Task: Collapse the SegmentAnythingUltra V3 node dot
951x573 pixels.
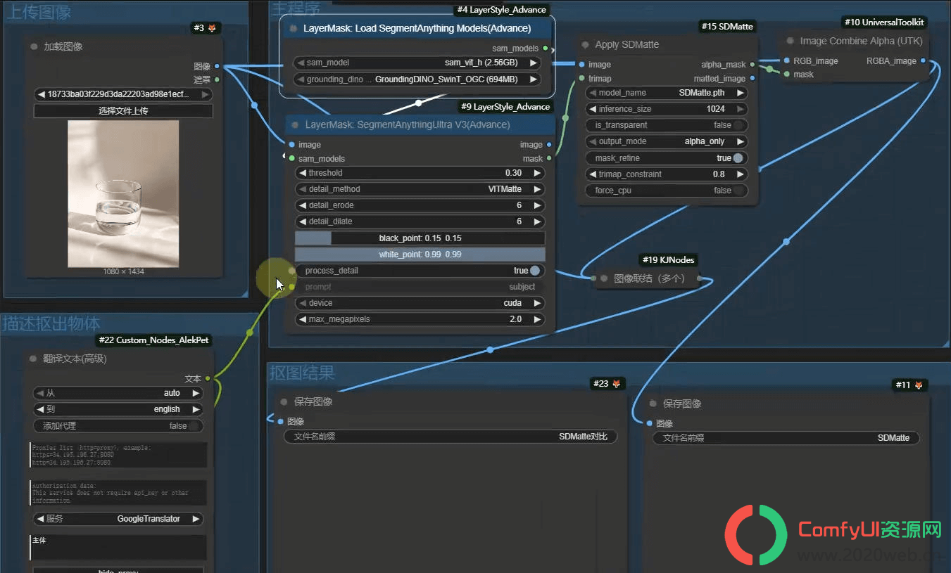Action: pyautogui.click(x=295, y=124)
